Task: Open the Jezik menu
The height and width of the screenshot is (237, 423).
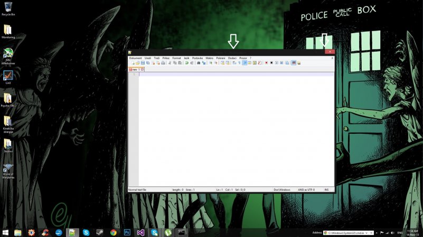Action: pyautogui.click(x=186, y=58)
